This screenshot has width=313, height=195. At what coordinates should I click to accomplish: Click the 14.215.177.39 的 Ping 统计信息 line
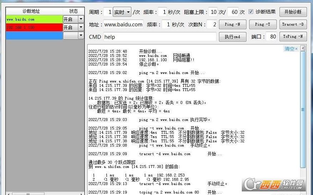121,98
